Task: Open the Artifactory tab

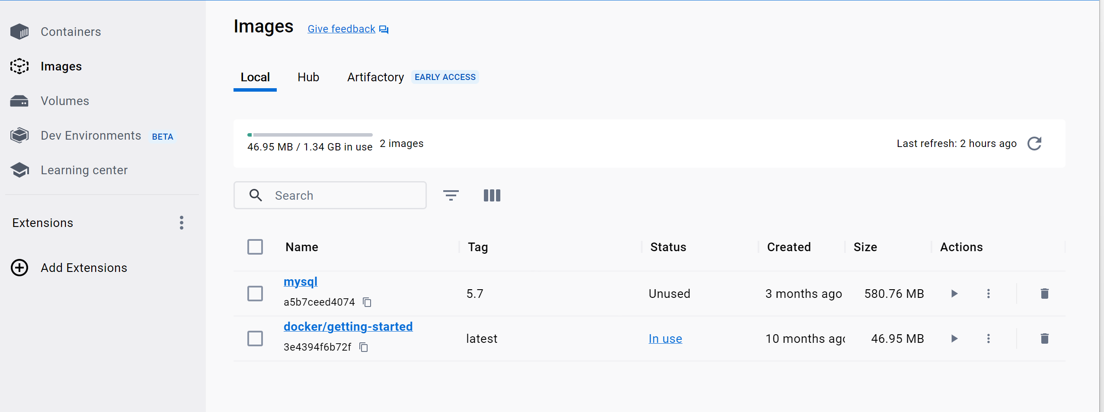Action: (x=375, y=77)
